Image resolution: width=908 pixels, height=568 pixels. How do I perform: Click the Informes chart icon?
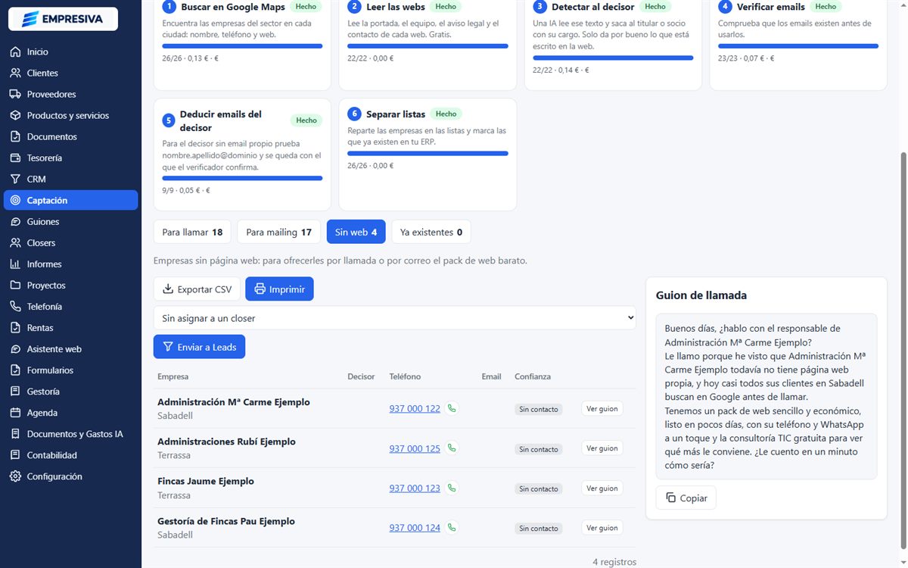coord(15,264)
